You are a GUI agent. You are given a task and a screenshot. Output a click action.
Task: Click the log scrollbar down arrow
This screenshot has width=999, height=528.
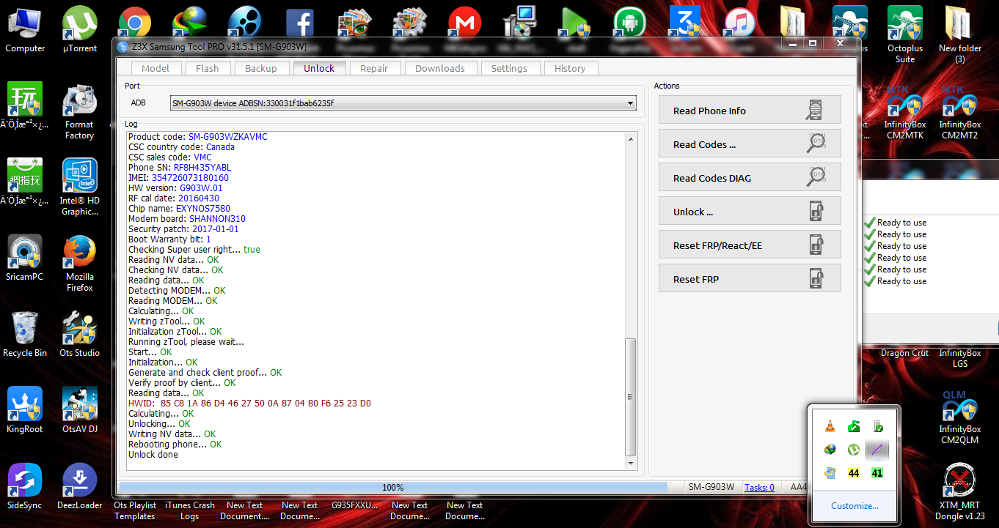(x=631, y=464)
